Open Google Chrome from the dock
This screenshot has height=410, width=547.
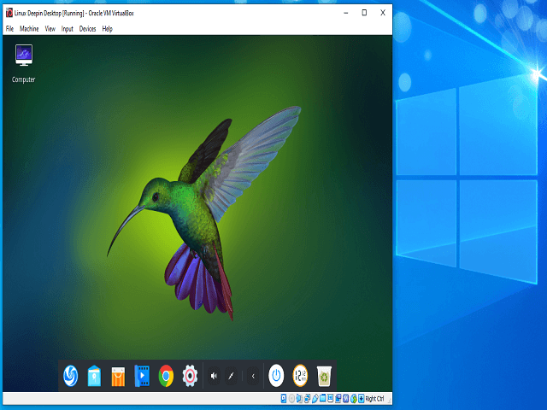pyautogui.click(x=166, y=376)
